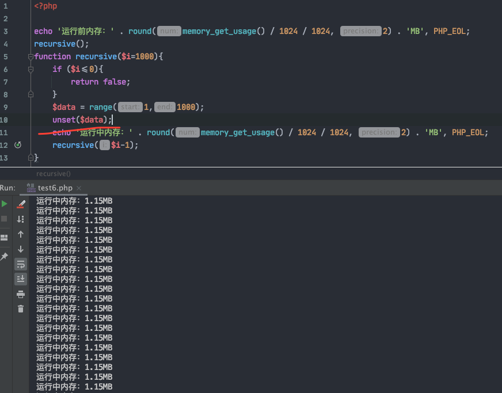Click line number 3 in the gutter
The image size is (502, 393).
pos(5,32)
